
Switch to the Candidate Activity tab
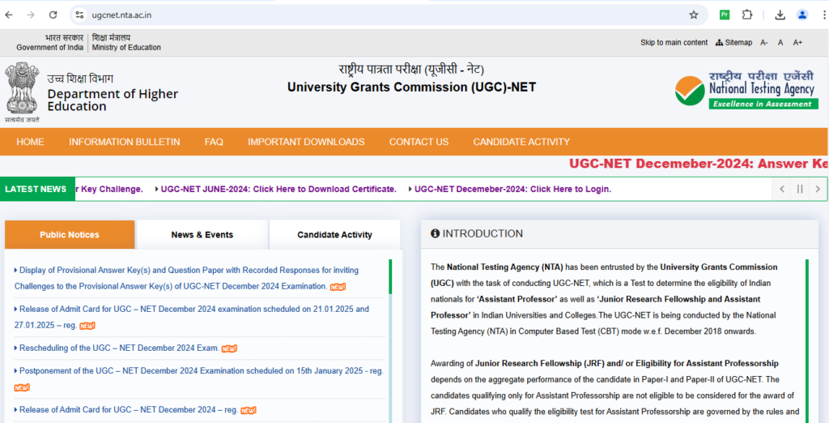click(x=334, y=234)
